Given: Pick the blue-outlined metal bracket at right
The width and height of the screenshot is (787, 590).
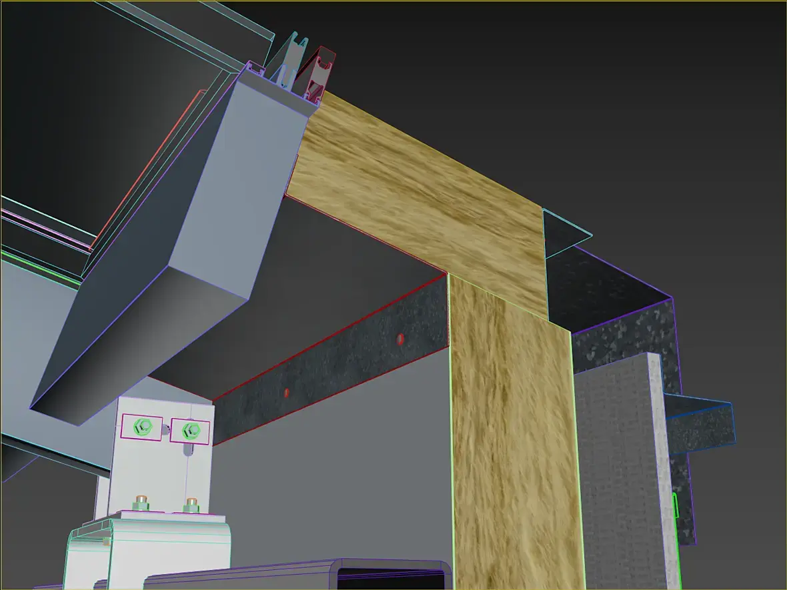Looking at the screenshot, I should pos(700,424).
